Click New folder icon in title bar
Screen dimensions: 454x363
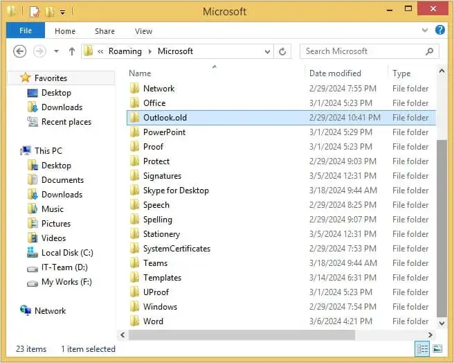49,12
